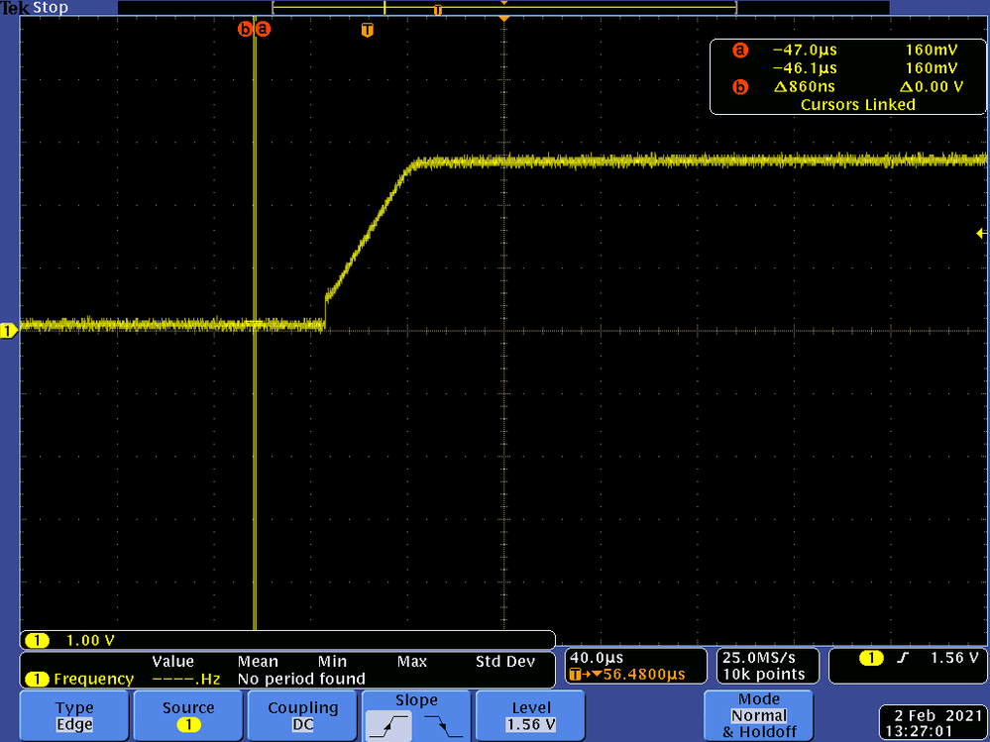The width and height of the screenshot is (990, 742).
Task: Click the -46.1µs cursor time value
Action: pos(805,68)
